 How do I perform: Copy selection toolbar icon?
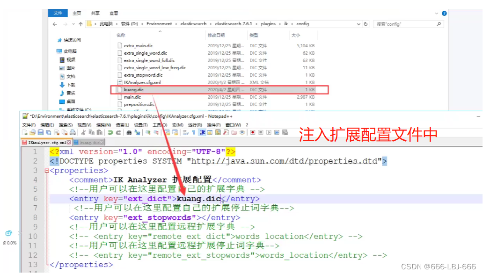pyautogui.click(x=91, y=132)
